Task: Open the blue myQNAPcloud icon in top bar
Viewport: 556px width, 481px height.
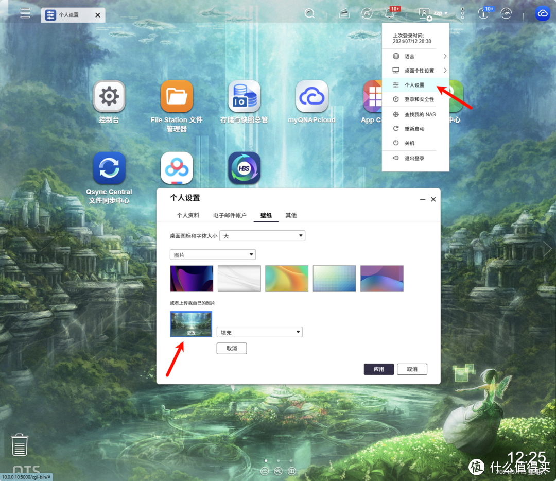Action: coord(542,13)
